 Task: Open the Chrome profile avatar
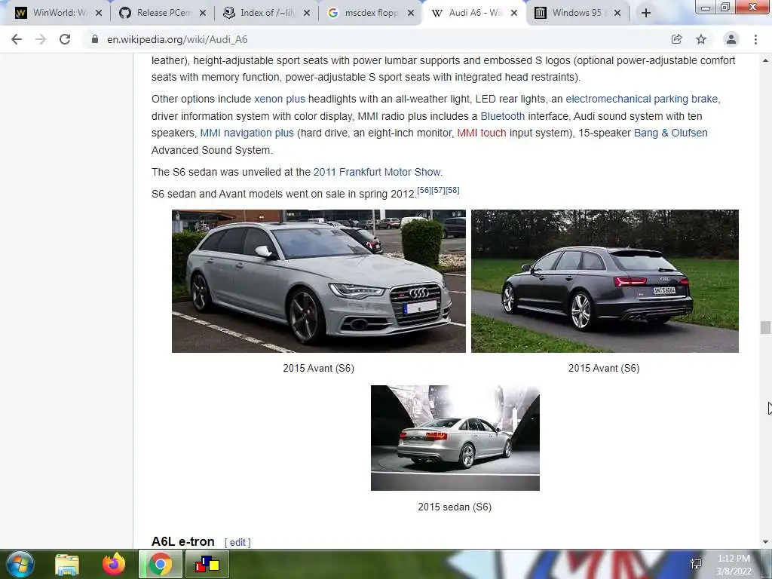[x=731, y=39]
